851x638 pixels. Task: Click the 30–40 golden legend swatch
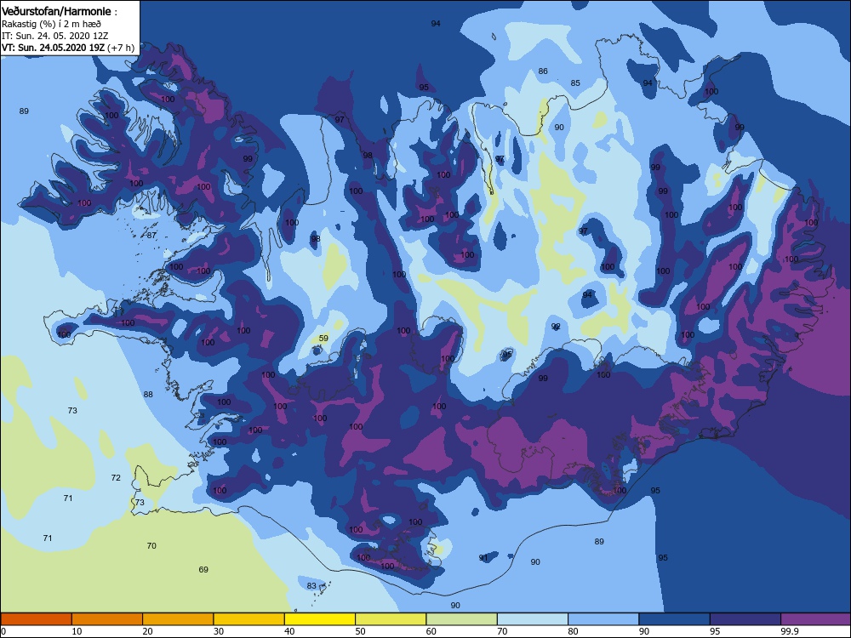tap(249, 619)
